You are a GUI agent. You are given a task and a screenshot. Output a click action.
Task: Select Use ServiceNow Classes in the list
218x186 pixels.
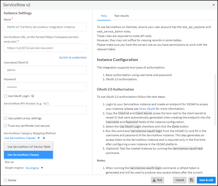23,155
